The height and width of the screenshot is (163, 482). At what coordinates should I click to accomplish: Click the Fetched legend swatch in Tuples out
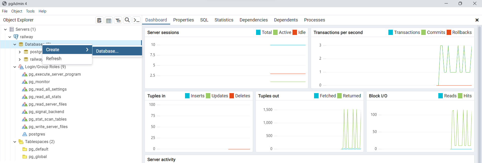[x=316, y=96]
